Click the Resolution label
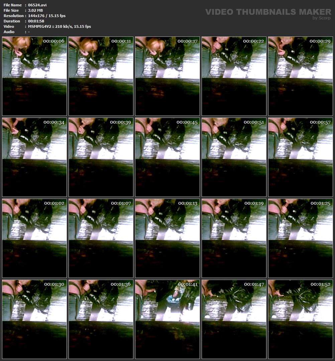Image resolution: width=335 pixels, height=361 pixels. point(14,16)
